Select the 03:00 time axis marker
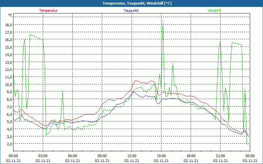The height and width of the screenshot is (164, 263). point(43,156)
